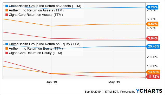Open the YCharts logo link
165x95 pixels.
(x=149, y=91)
